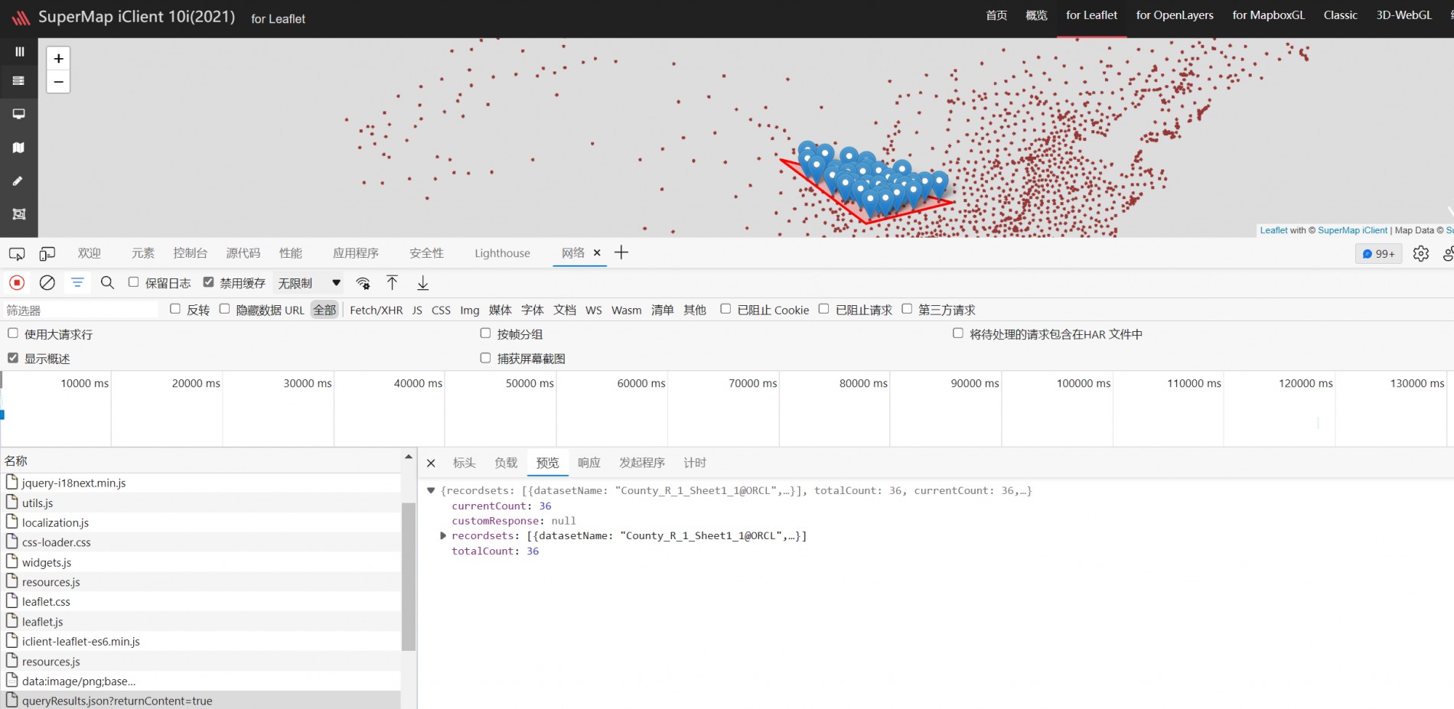Enable 使用大请求行 checkbox
This screenshot has height=709, width=1454.
(x=13, y=333)
